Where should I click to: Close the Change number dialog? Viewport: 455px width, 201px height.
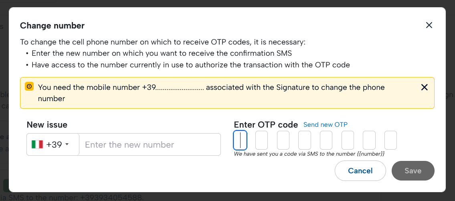pyautogui.click(x=429, y=25)
